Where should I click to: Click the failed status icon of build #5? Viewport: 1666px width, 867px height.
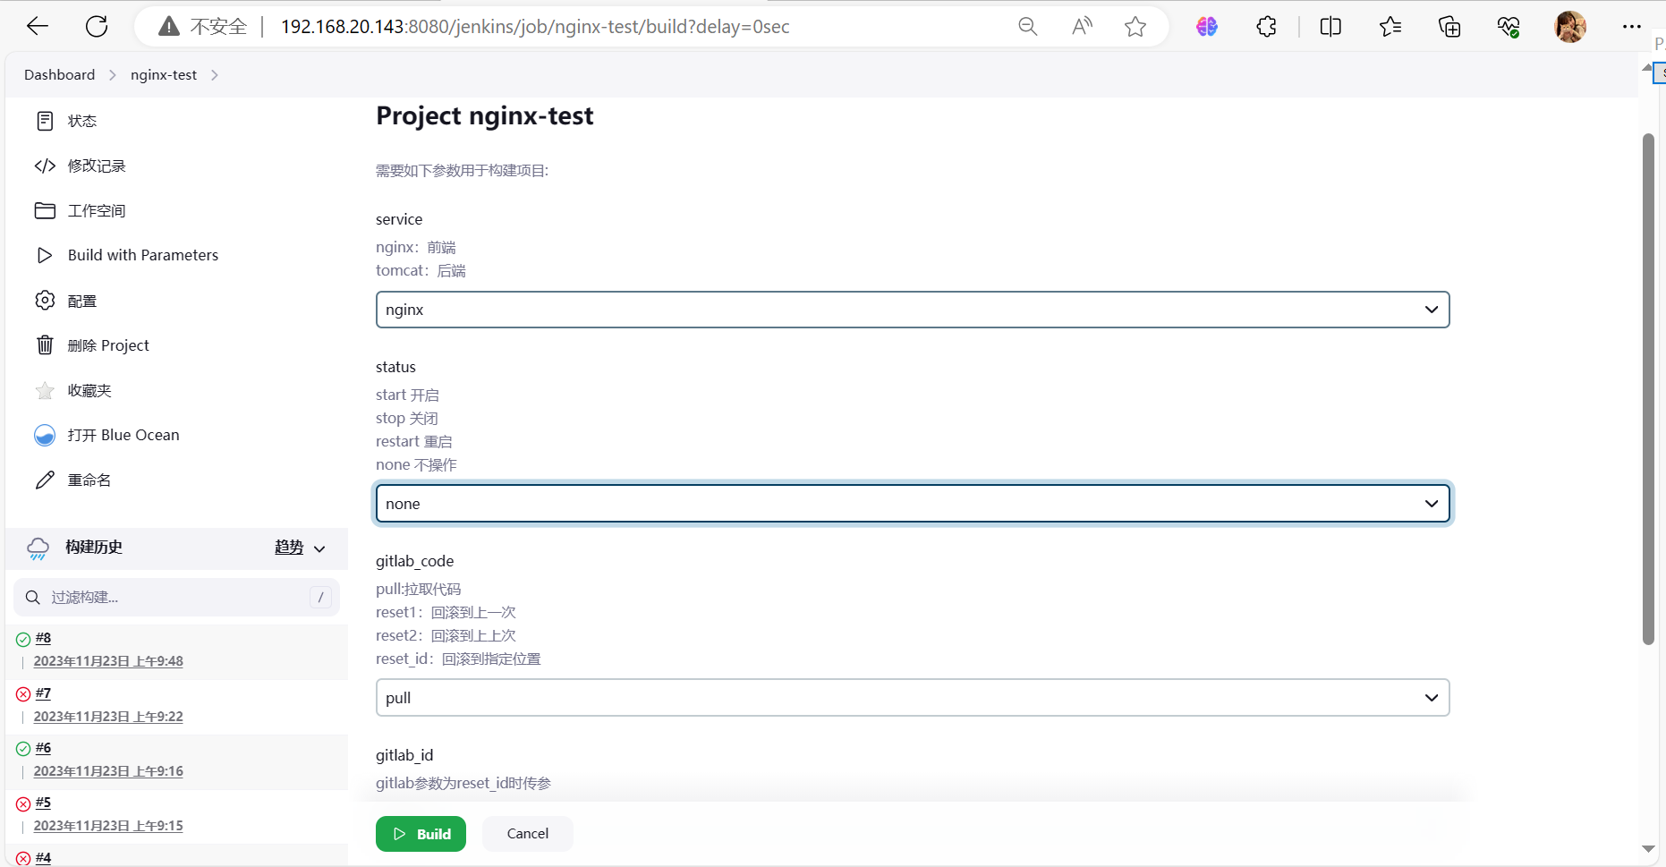23,803
